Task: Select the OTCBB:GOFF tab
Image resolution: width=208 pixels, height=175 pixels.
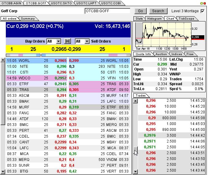Action: click(36, 3)
